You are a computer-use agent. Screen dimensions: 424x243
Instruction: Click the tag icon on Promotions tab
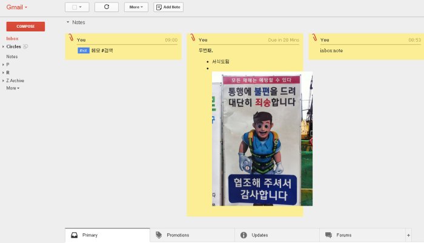159,235
